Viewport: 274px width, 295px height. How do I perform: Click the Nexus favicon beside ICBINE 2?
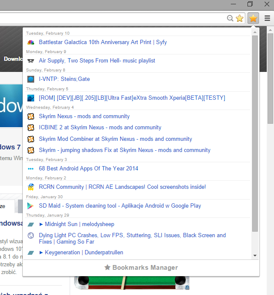[31, 128]
